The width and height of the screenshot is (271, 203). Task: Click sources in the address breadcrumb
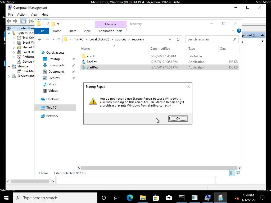(x=121, y=39)
